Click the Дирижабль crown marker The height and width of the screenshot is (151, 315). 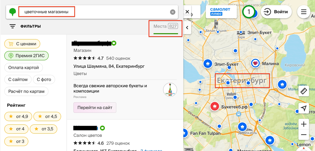[242, 127]
